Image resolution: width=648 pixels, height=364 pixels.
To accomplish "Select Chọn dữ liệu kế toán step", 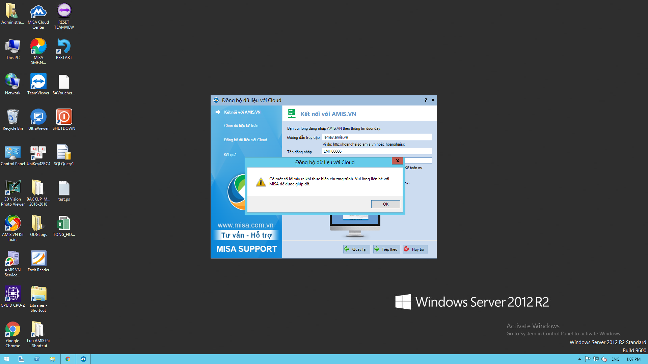I will click(241, 126).
